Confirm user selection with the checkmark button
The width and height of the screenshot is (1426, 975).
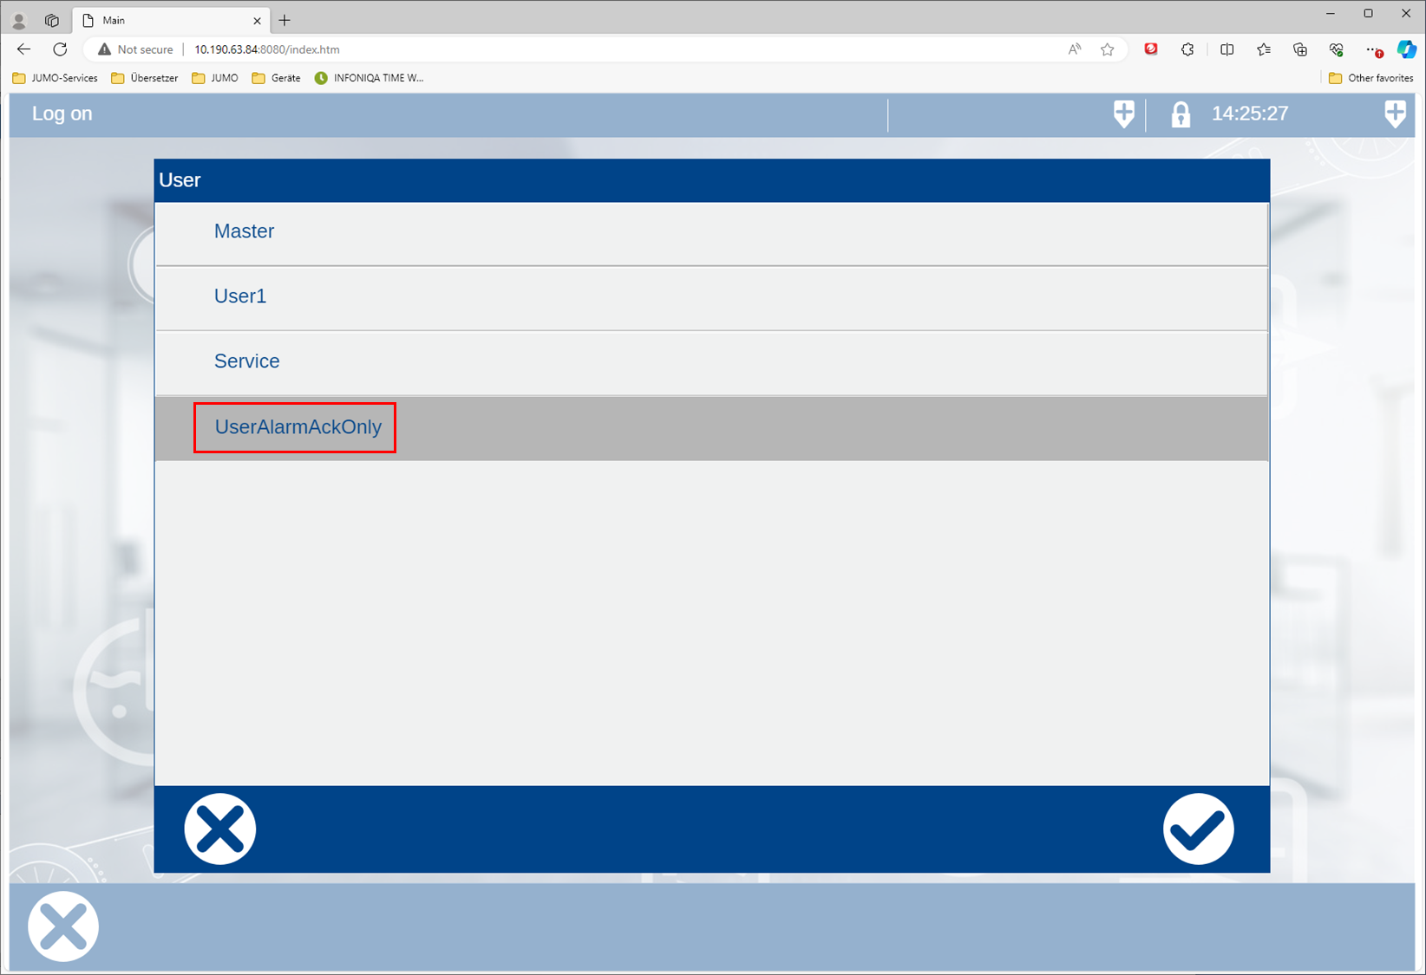[1198, 829]
